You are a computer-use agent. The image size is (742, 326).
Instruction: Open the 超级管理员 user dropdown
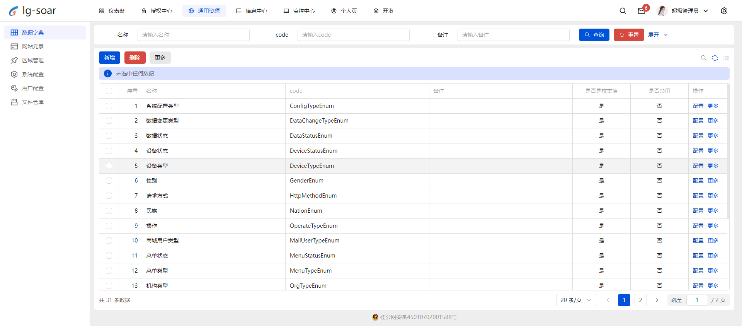tap(689, 11)
